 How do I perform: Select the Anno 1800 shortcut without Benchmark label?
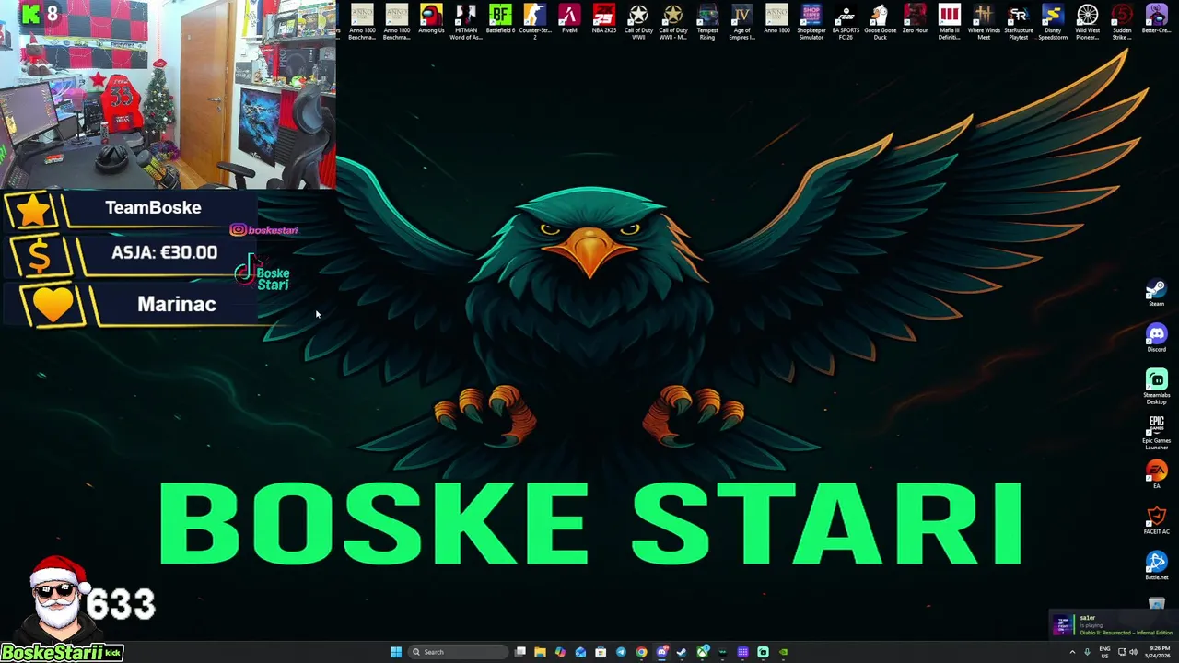pos(776,20)
